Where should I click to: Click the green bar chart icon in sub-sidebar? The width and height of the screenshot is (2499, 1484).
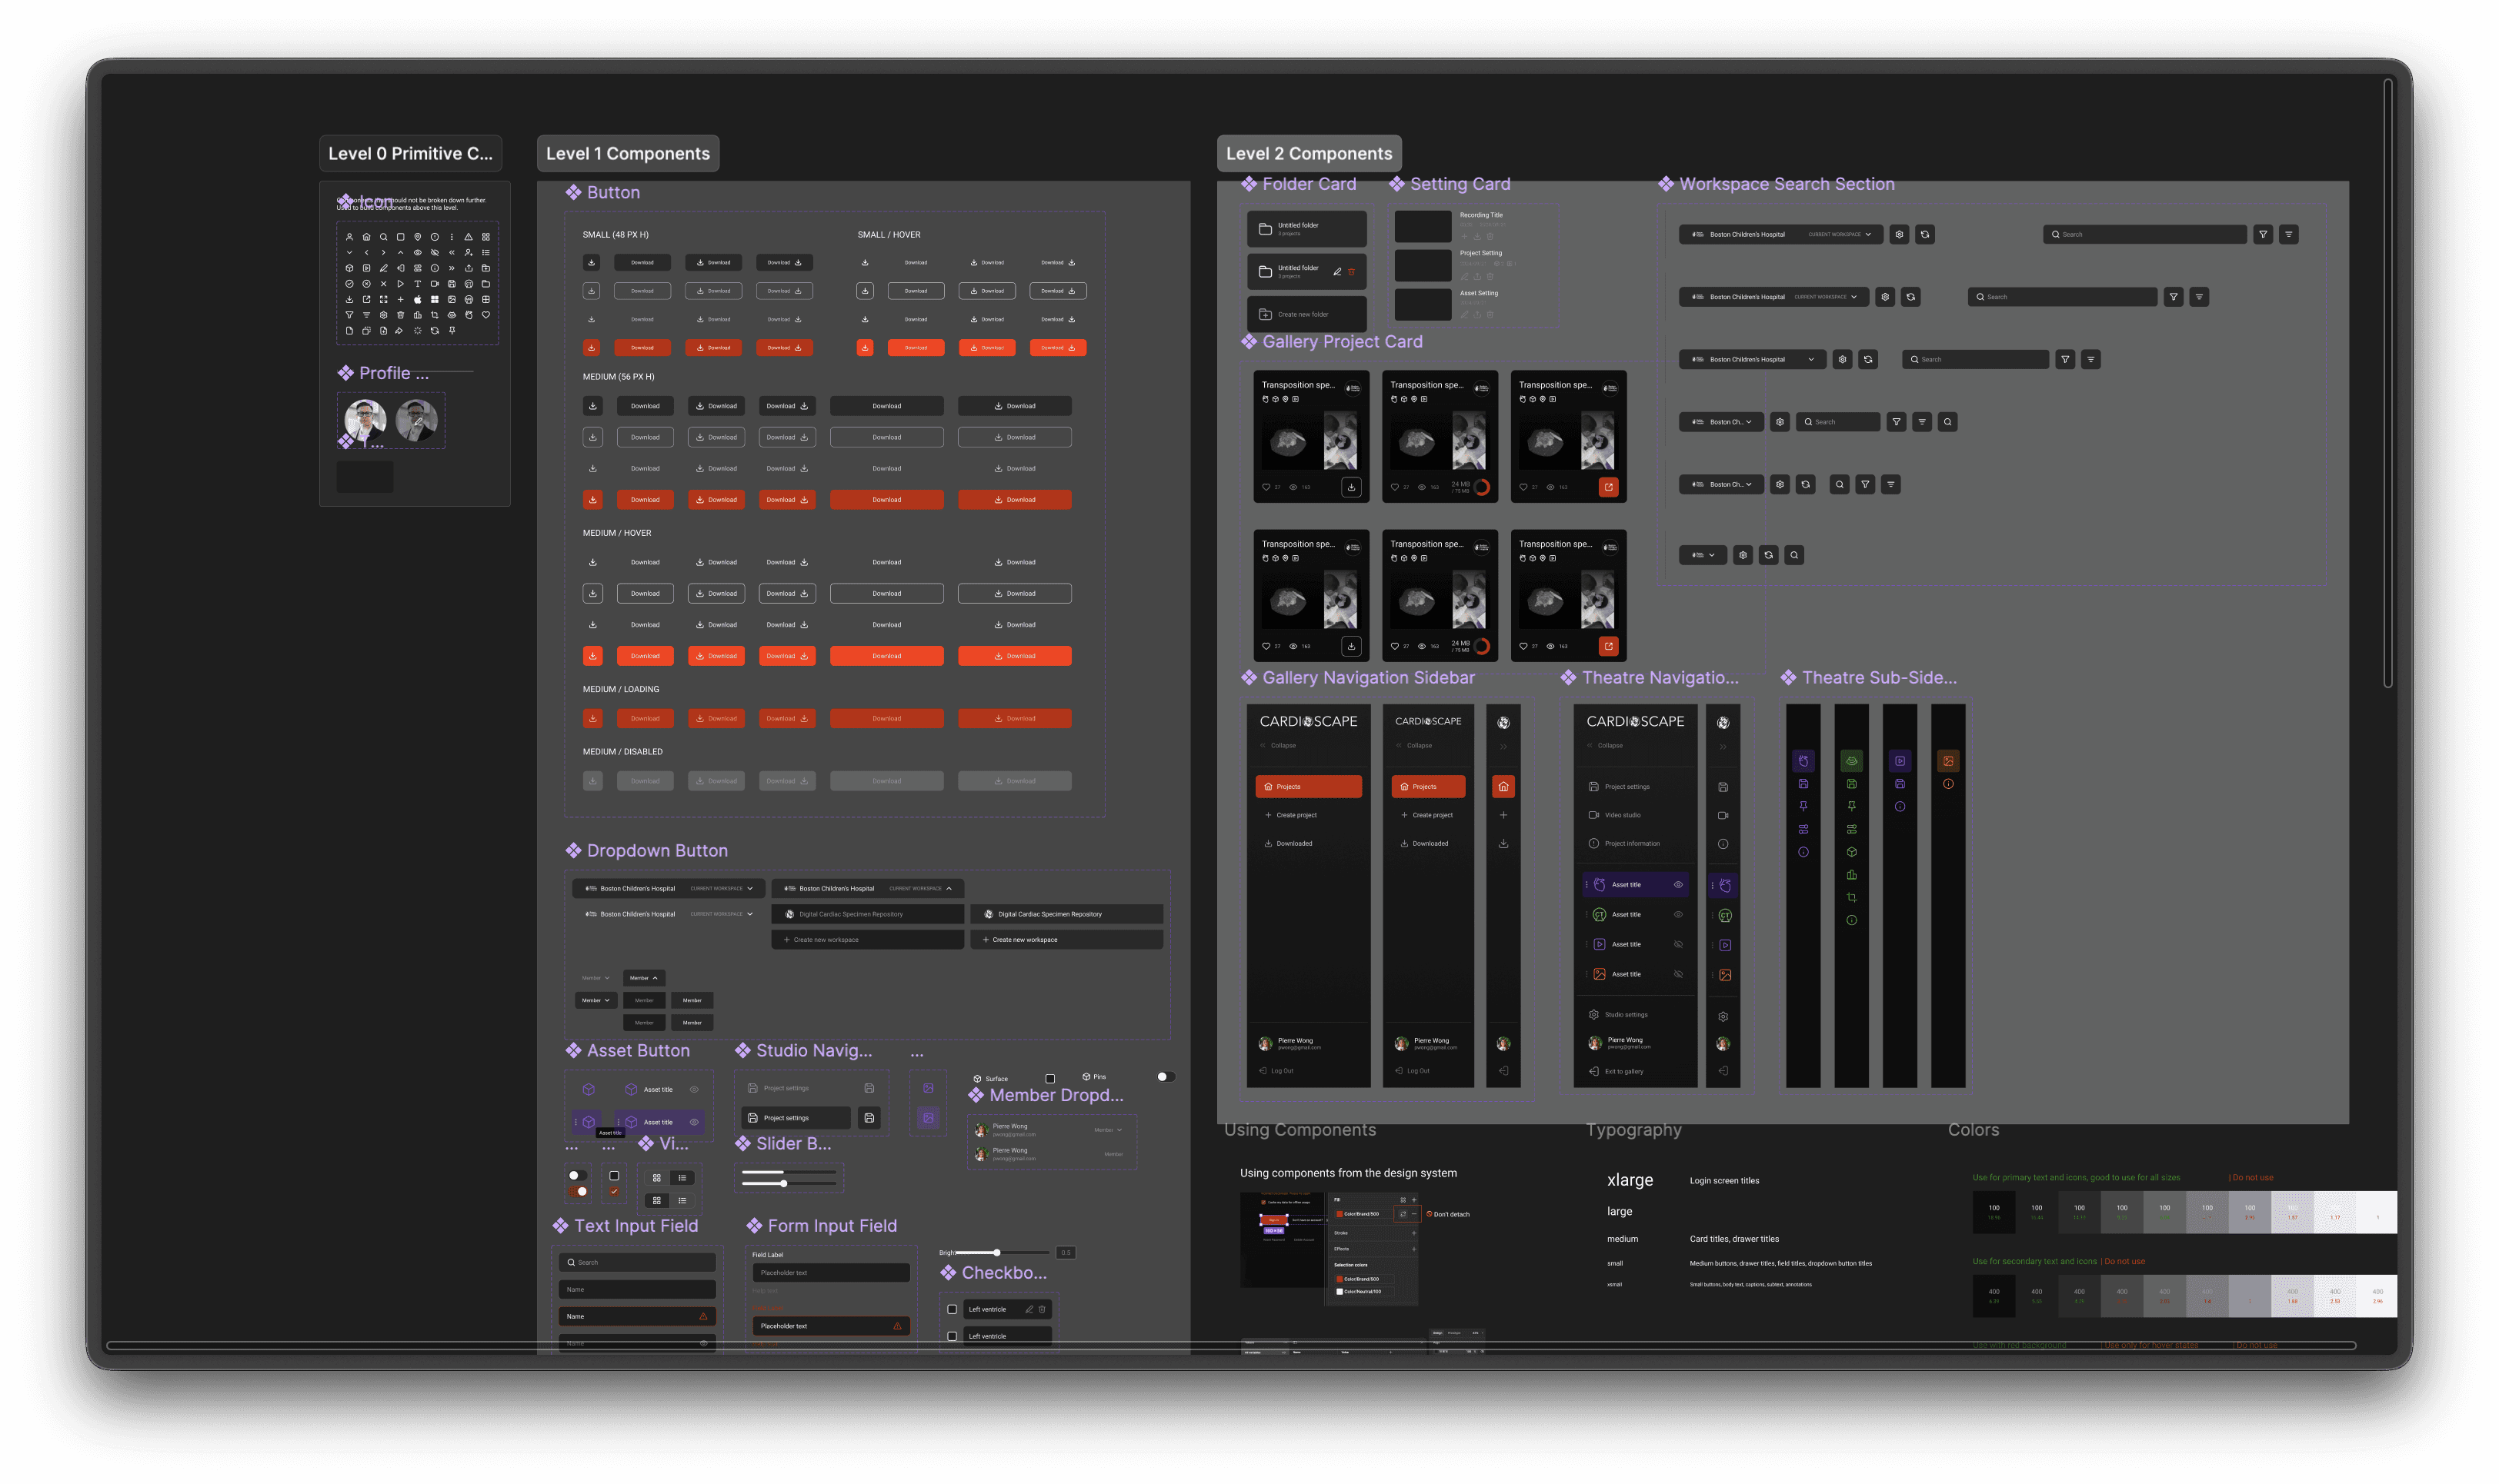pyautogui.click(x=1852, y=875)
